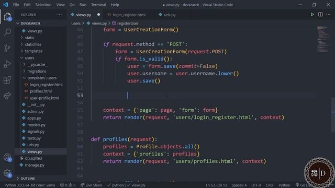This screenshot has height=188, width=335.
Task: Click the VS Code logo icon
Action: tap(6, 5)
